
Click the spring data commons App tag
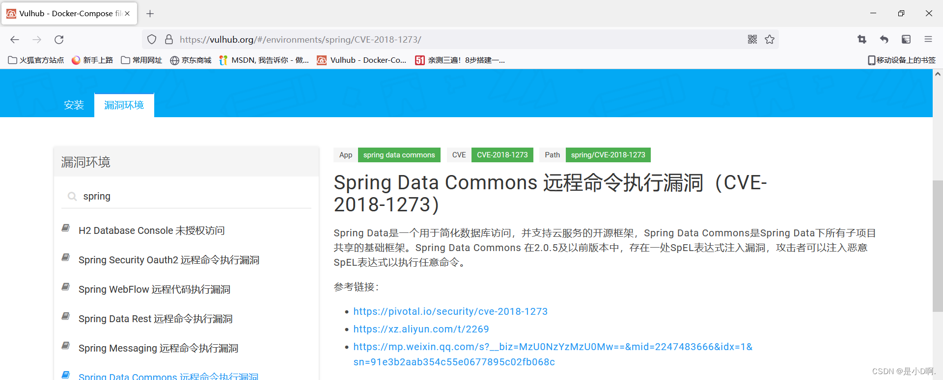click(399, 155)
